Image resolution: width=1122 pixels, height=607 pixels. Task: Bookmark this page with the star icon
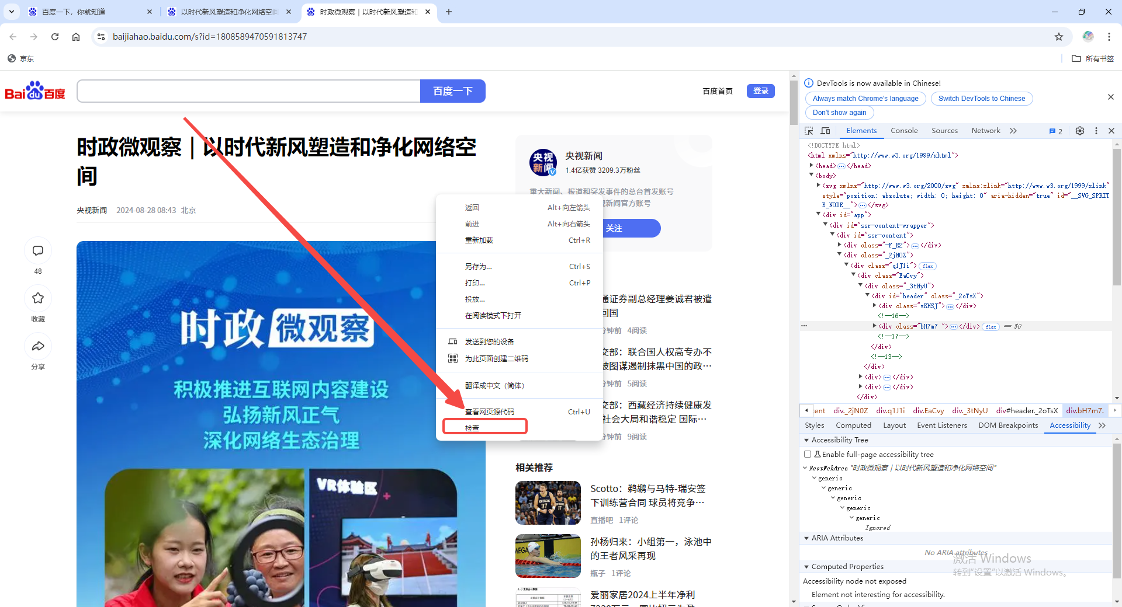[1059, 37]
